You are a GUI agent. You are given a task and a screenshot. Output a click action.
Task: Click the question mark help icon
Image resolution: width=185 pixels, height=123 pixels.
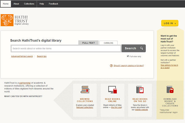tap(111, 66)
